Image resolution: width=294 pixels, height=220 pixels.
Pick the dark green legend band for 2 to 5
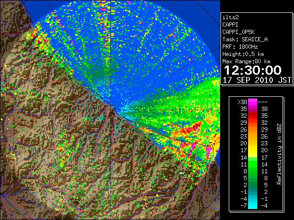pyautogui.click(x=253, y=185)
